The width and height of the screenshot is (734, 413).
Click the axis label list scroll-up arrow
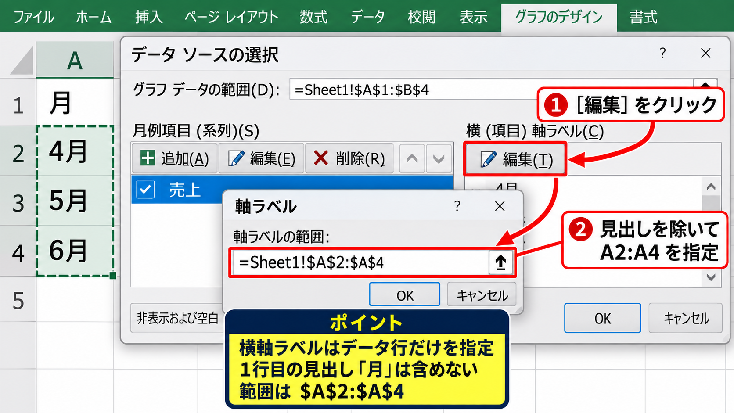point(711,187)
